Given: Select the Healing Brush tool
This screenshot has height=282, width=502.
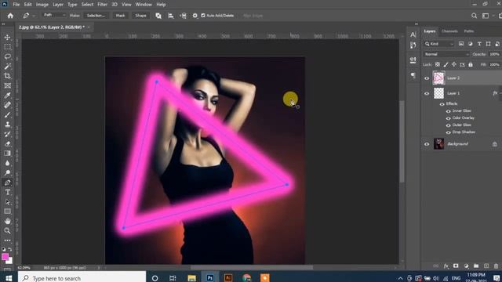Looking at the screenshot, I should coord(7,105).
